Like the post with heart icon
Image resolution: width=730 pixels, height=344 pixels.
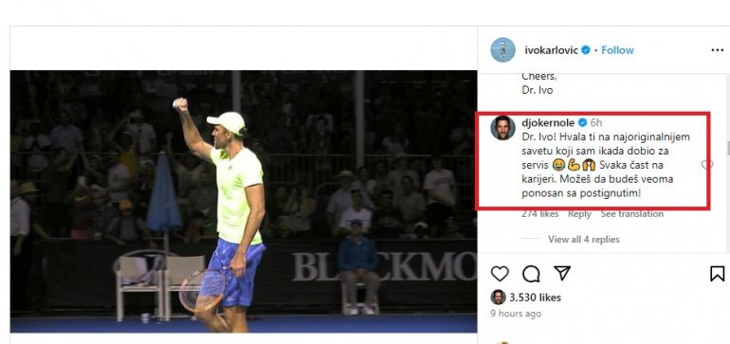point(500,274)
